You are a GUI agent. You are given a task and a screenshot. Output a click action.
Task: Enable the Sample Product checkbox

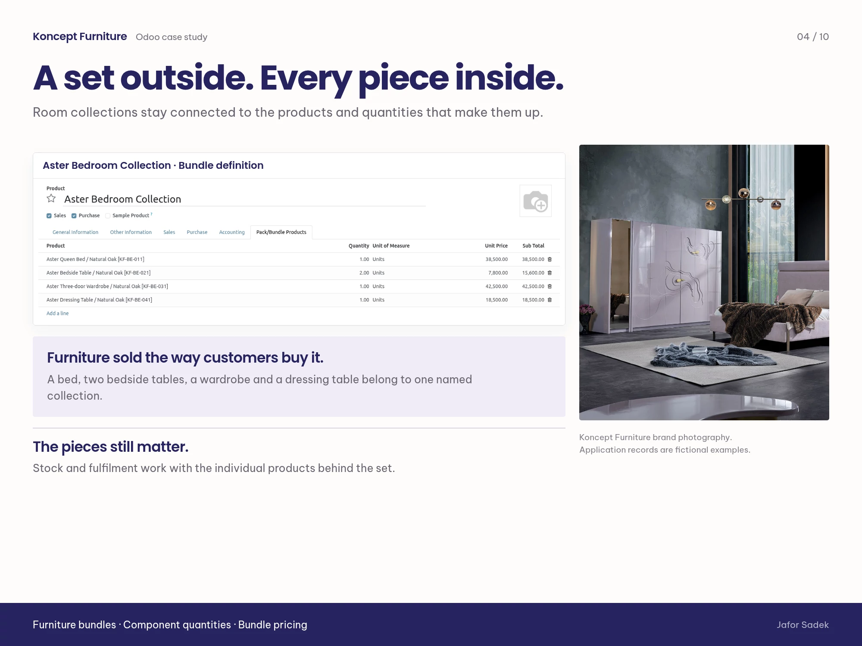point(108,216)
